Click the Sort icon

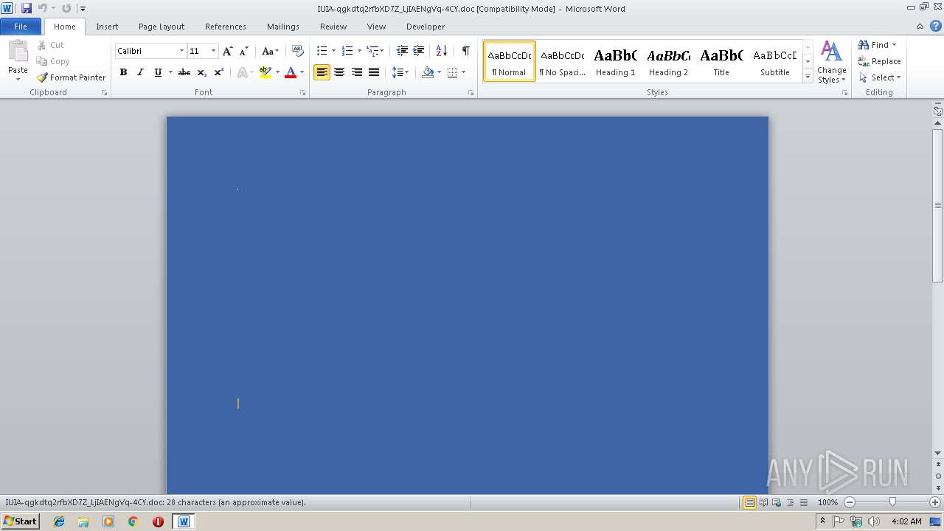(x=441, y=51)
